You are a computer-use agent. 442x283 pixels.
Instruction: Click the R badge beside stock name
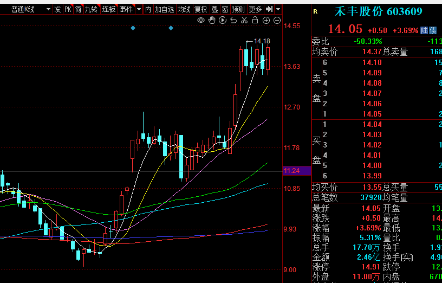[315, 11]
